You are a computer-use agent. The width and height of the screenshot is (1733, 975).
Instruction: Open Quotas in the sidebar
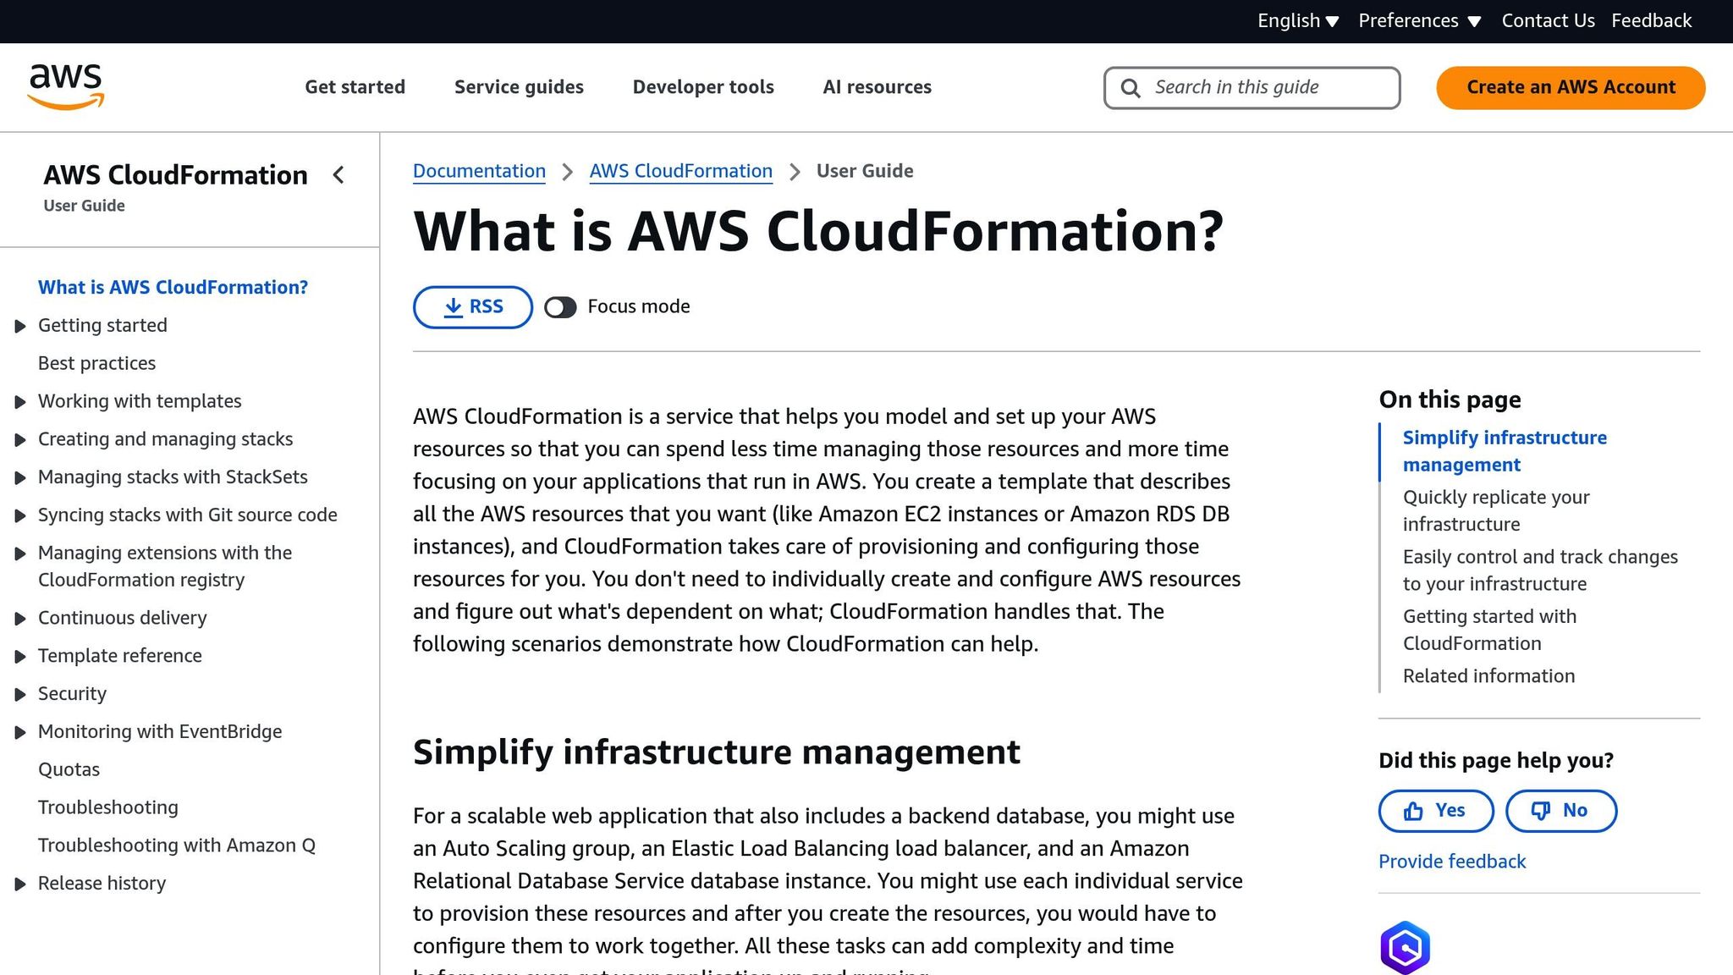(69, 770)
